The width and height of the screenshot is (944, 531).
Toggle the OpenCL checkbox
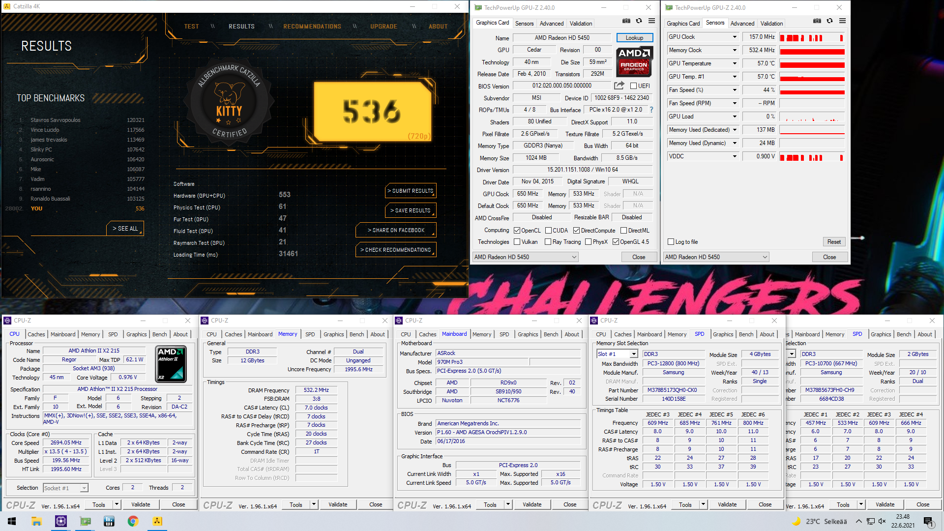(x=517, y=231)
